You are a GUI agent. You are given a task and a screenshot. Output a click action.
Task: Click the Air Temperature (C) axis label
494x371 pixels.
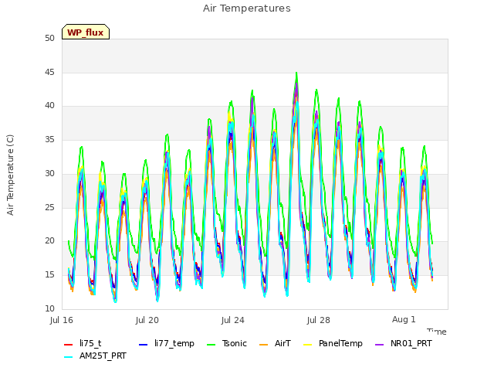click(10, 175)
